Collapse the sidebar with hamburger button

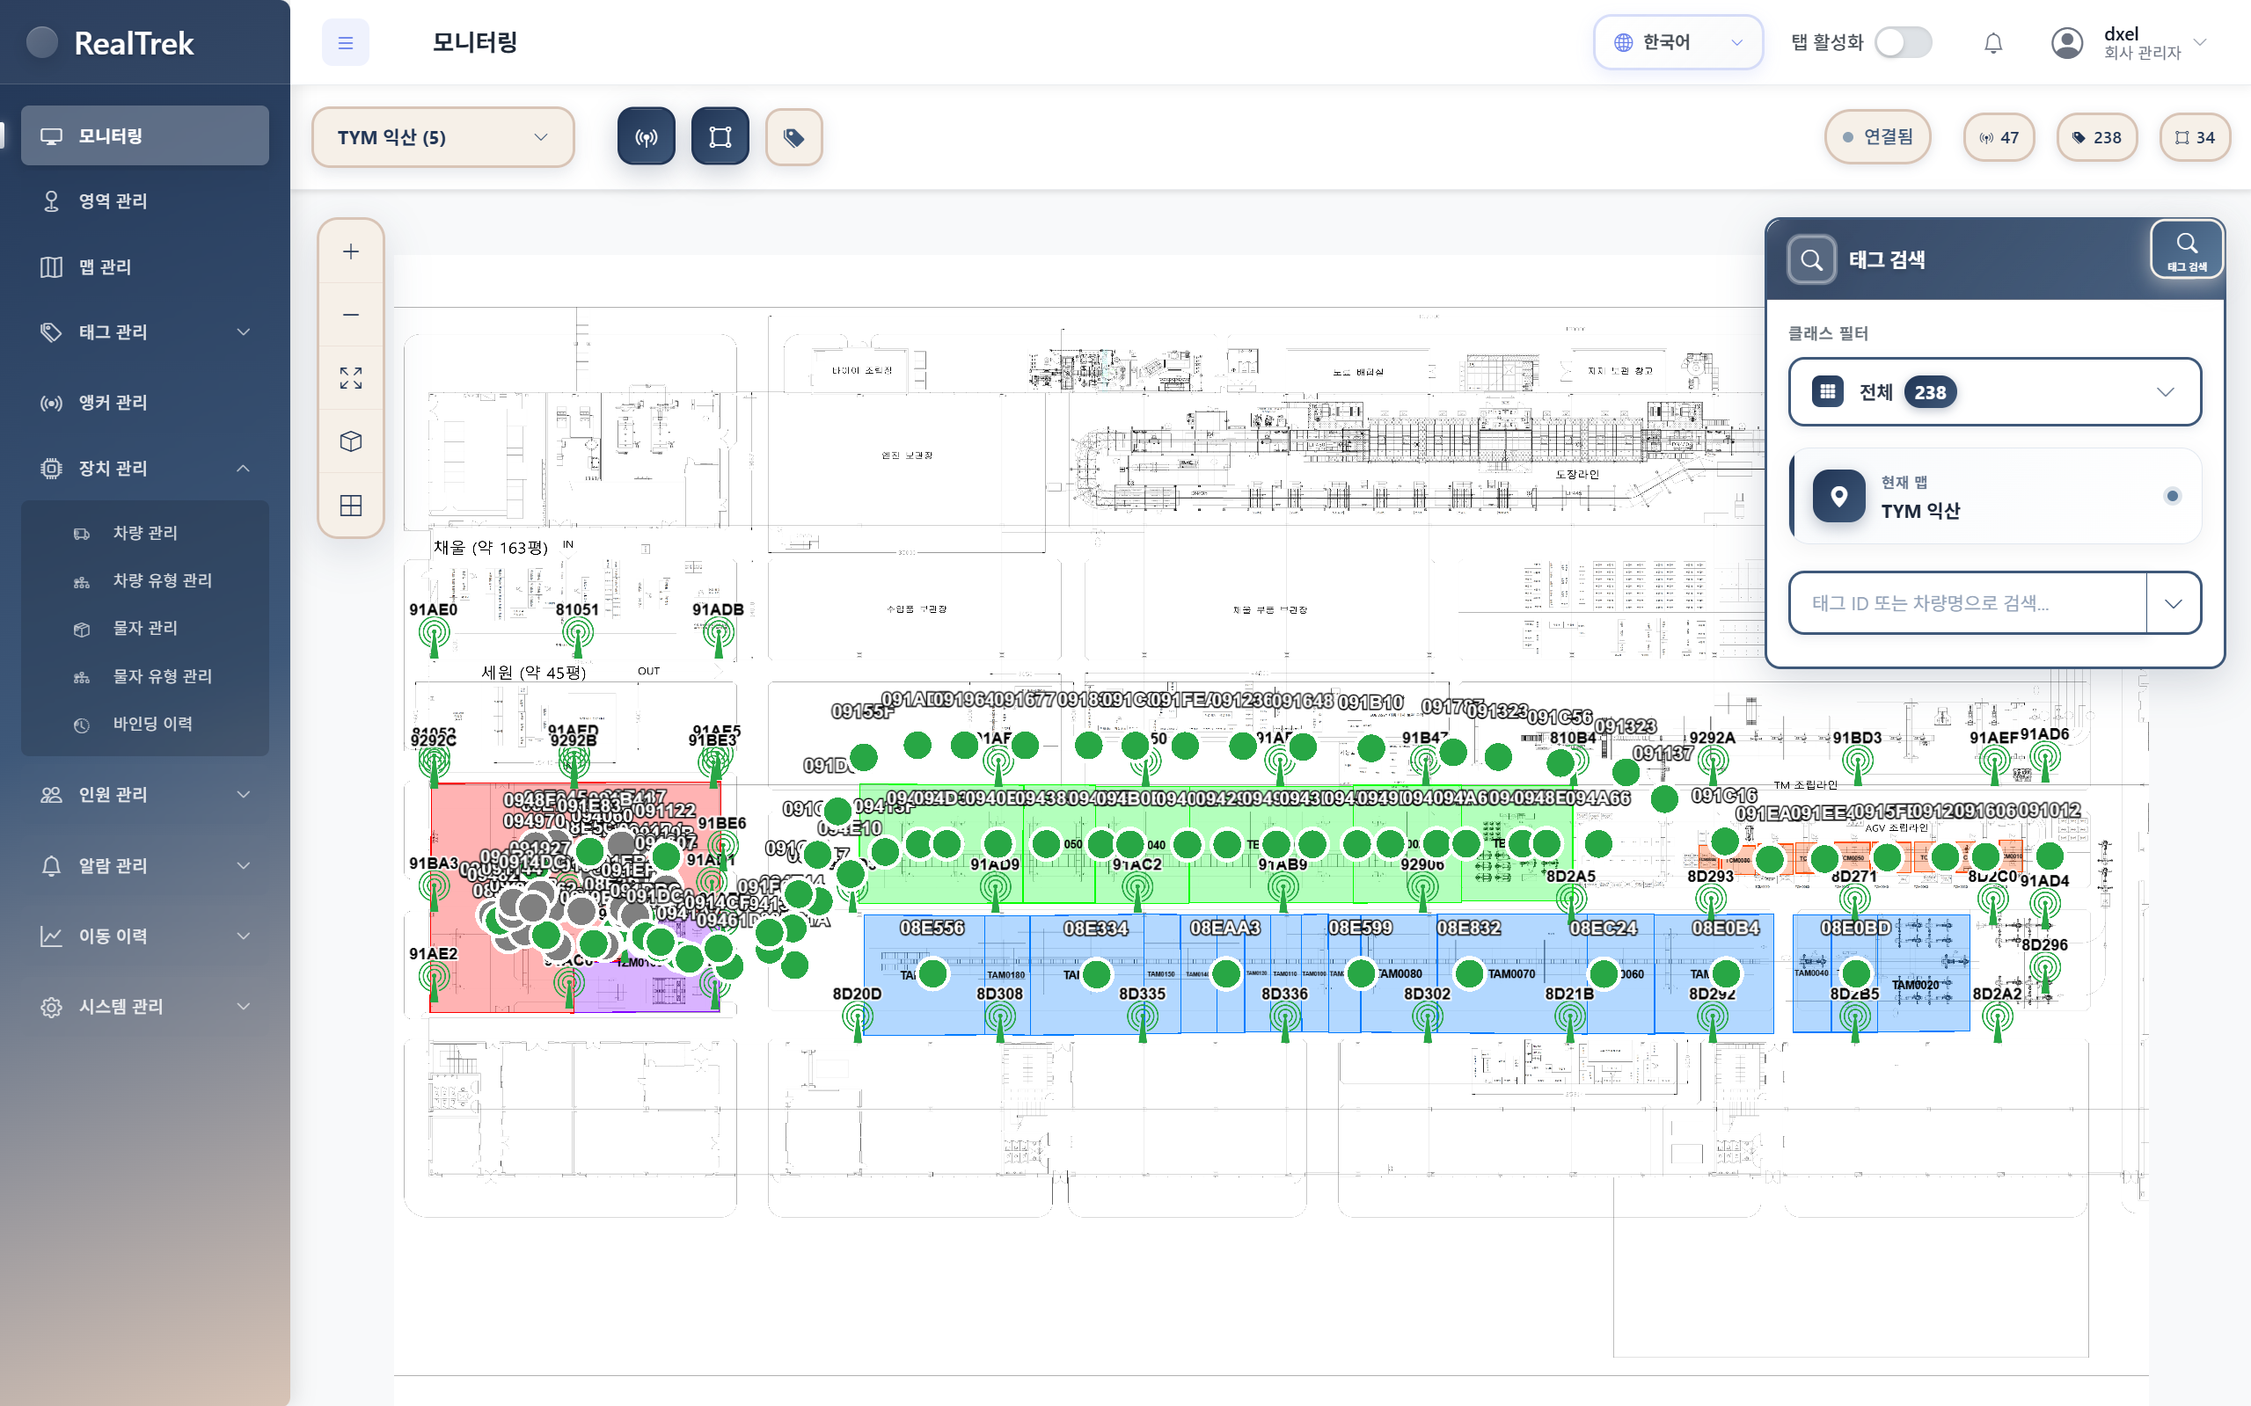tap(345, 43)
